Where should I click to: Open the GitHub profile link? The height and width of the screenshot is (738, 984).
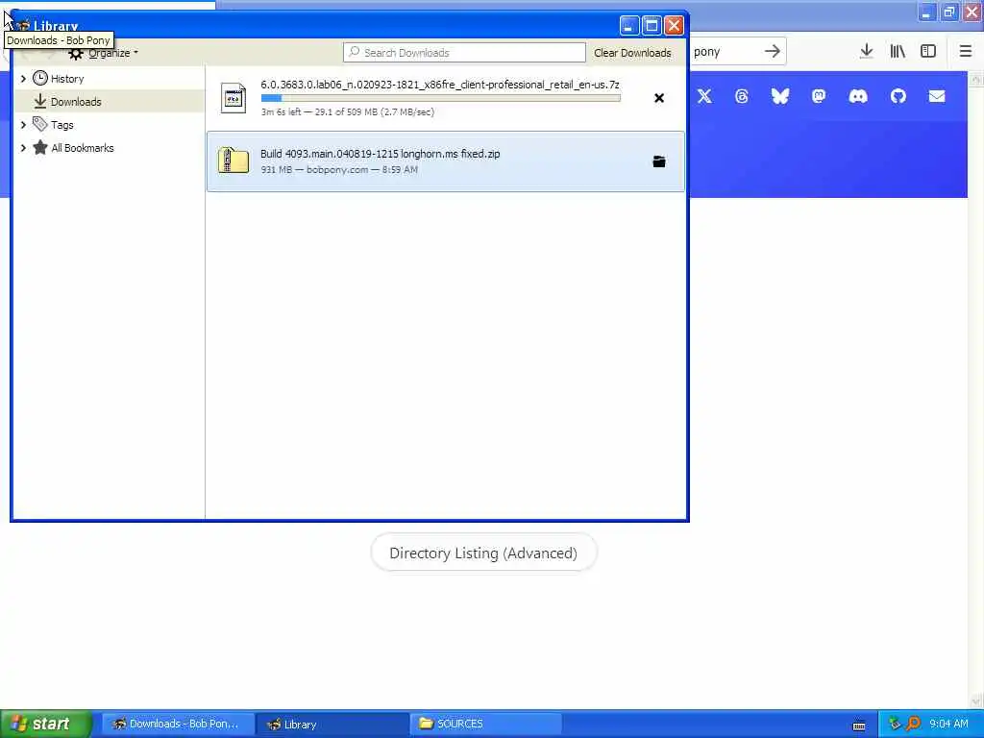pyautogui.click(x=898, y=96)
